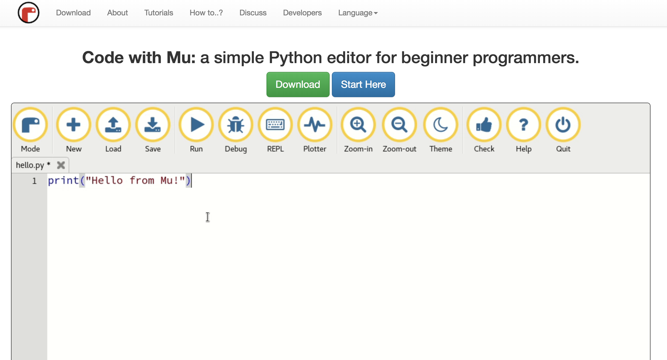Click the Zoom-in magnifier icon
667x360 pixels.
(358, 125)
